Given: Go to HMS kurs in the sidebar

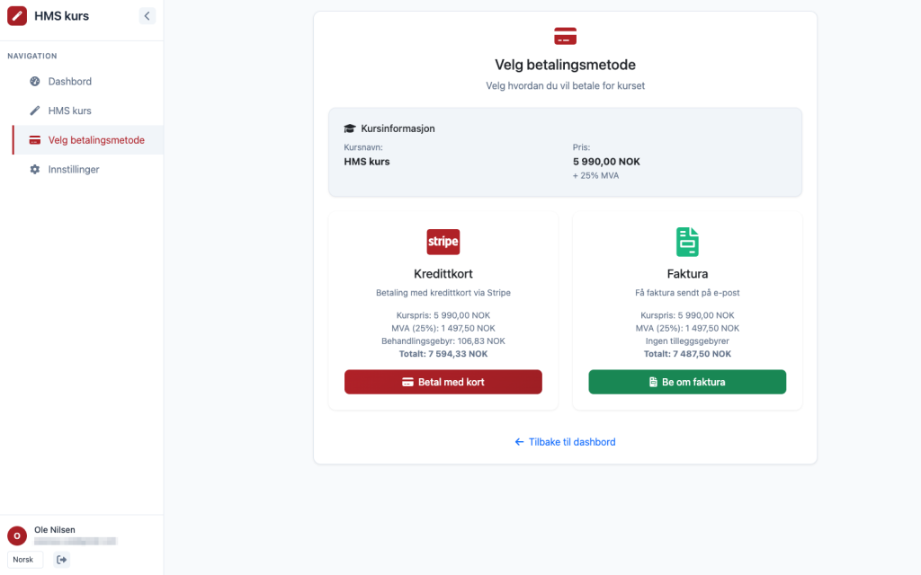Looking at the screenshot, I should [x=69, y=111].
